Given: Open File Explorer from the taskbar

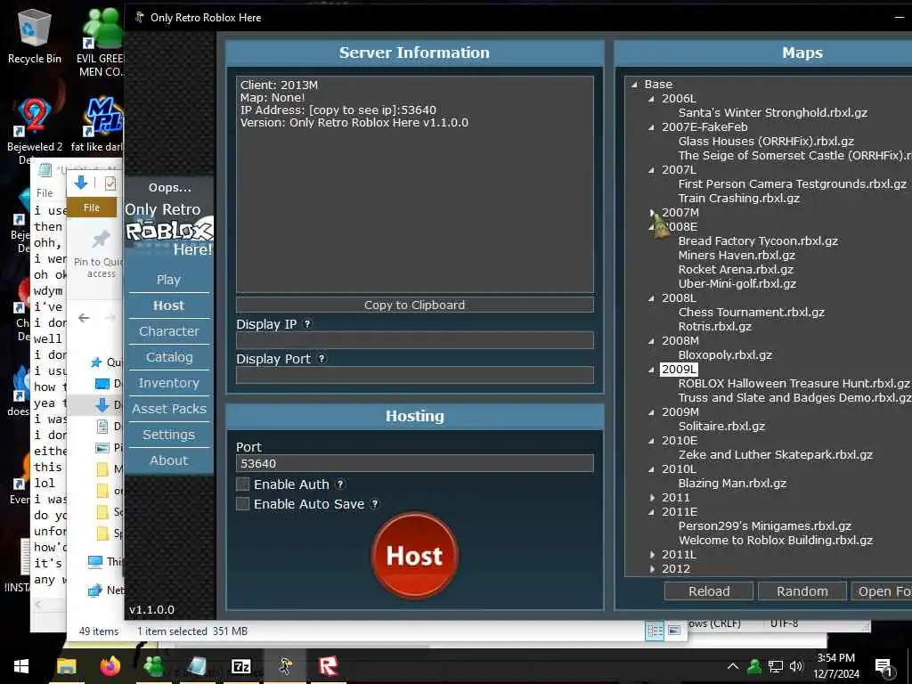Looking at the screenshot, I should (66, 666).
